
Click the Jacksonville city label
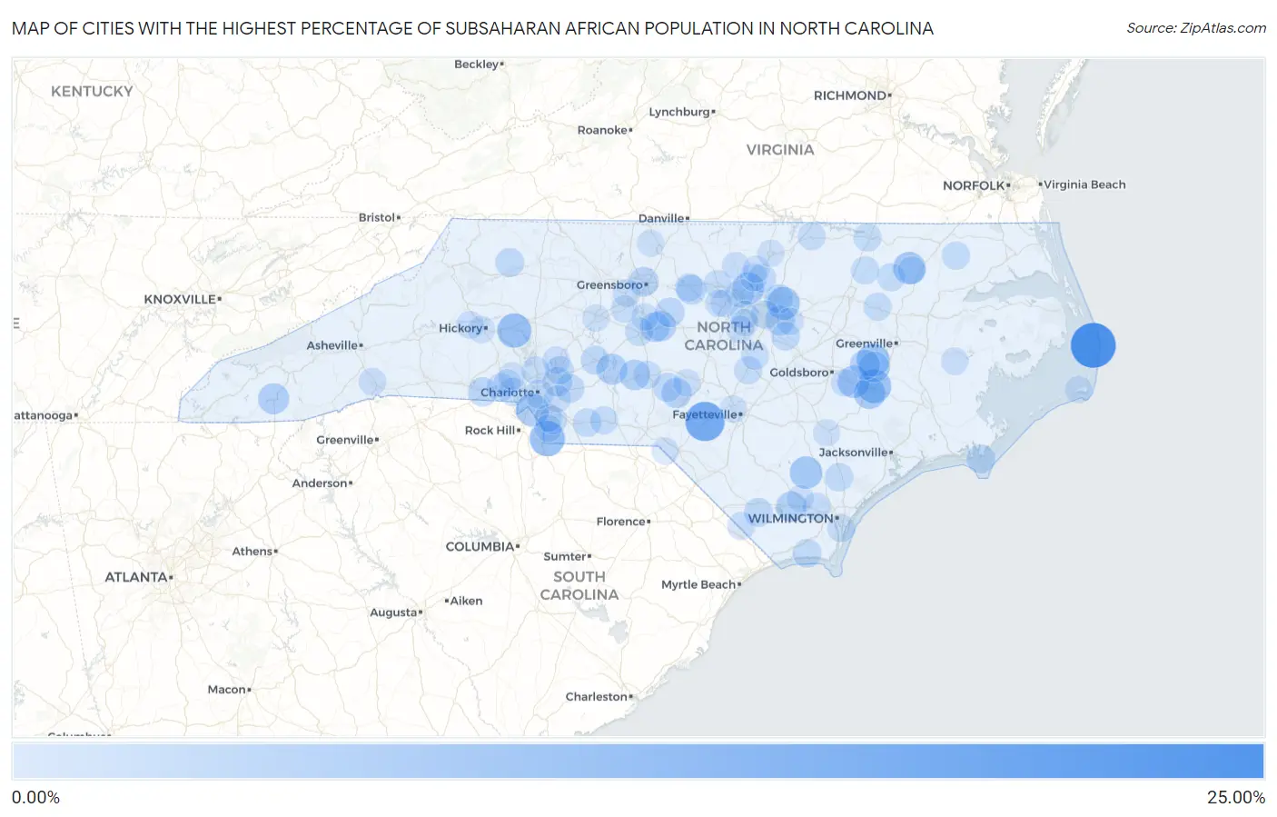click(x=856, y=452)
